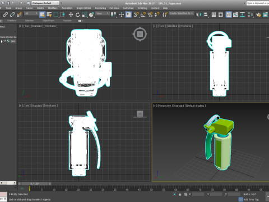
Task: Open the Create menu
Action: tap(40, 8)
